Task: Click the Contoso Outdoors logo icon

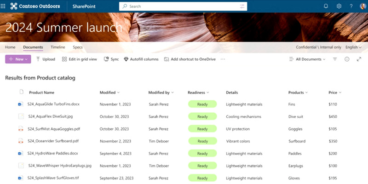Action: (x=14, y=6)
